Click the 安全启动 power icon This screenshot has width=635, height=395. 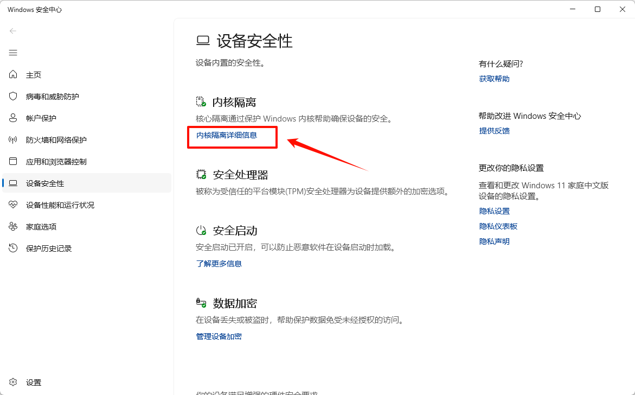pos(201,231)
